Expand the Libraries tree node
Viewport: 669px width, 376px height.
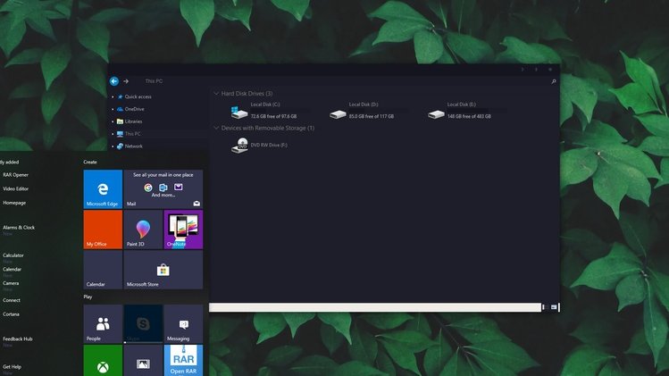113,121
